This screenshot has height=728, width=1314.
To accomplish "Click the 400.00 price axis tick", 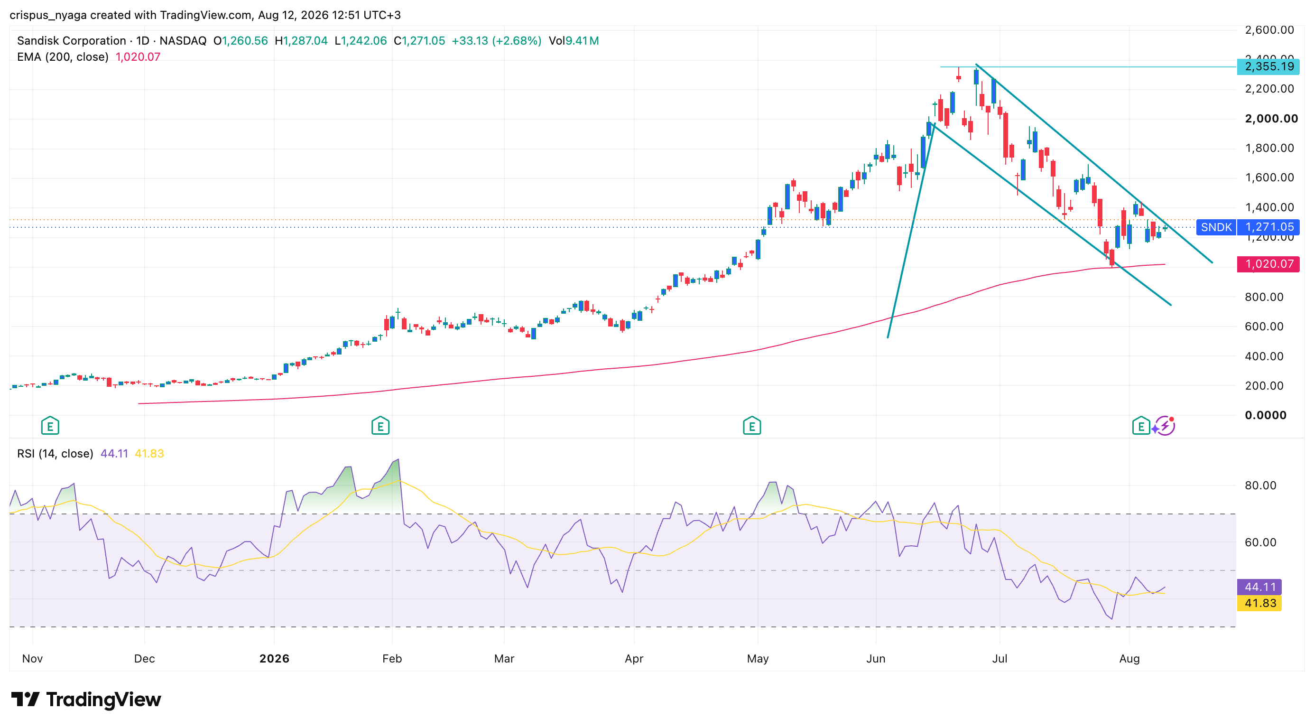I will pos(1264,356).
